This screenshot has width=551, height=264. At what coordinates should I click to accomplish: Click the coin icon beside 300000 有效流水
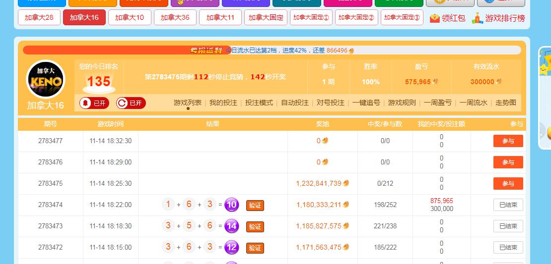pos(499,82)
